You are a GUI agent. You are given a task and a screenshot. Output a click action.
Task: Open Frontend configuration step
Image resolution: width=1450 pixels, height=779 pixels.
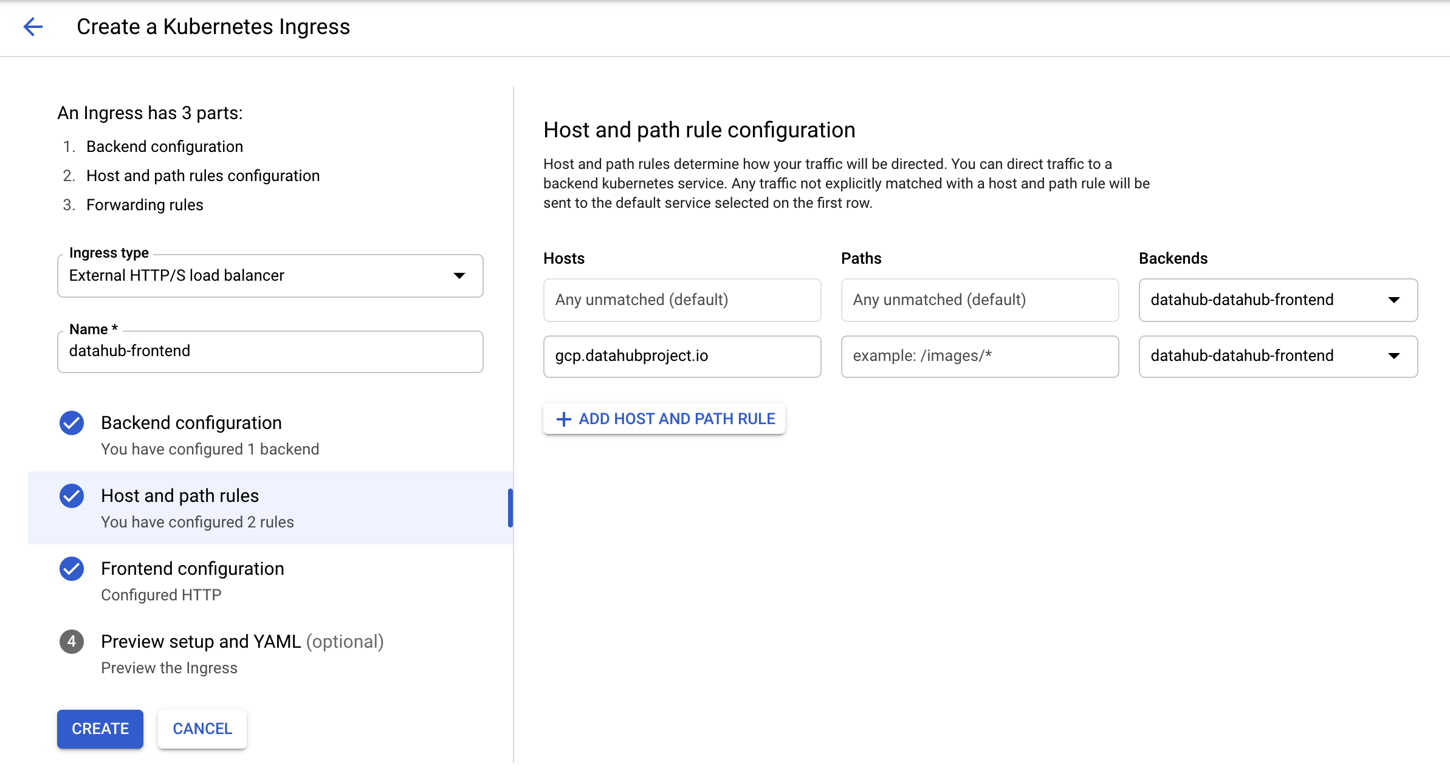pos(192,569)
